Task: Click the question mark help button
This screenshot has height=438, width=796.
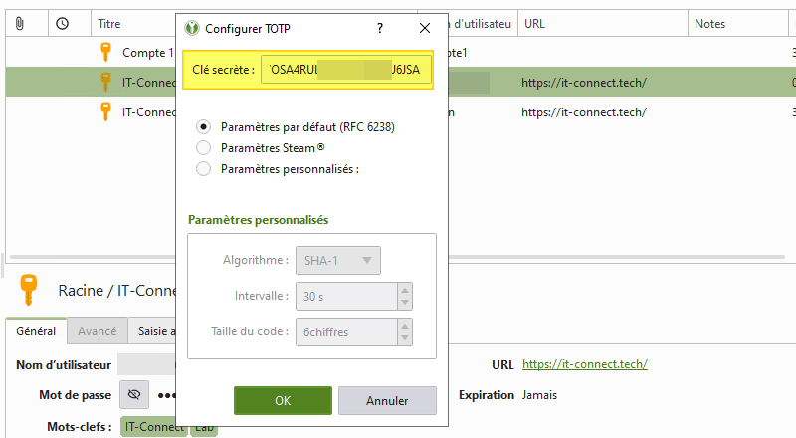Action: tap(379, 28)
